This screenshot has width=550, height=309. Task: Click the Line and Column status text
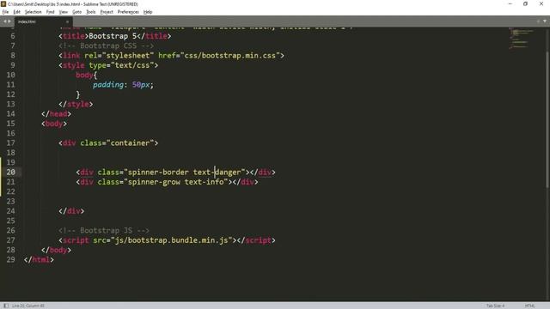(x=28, y=306)
